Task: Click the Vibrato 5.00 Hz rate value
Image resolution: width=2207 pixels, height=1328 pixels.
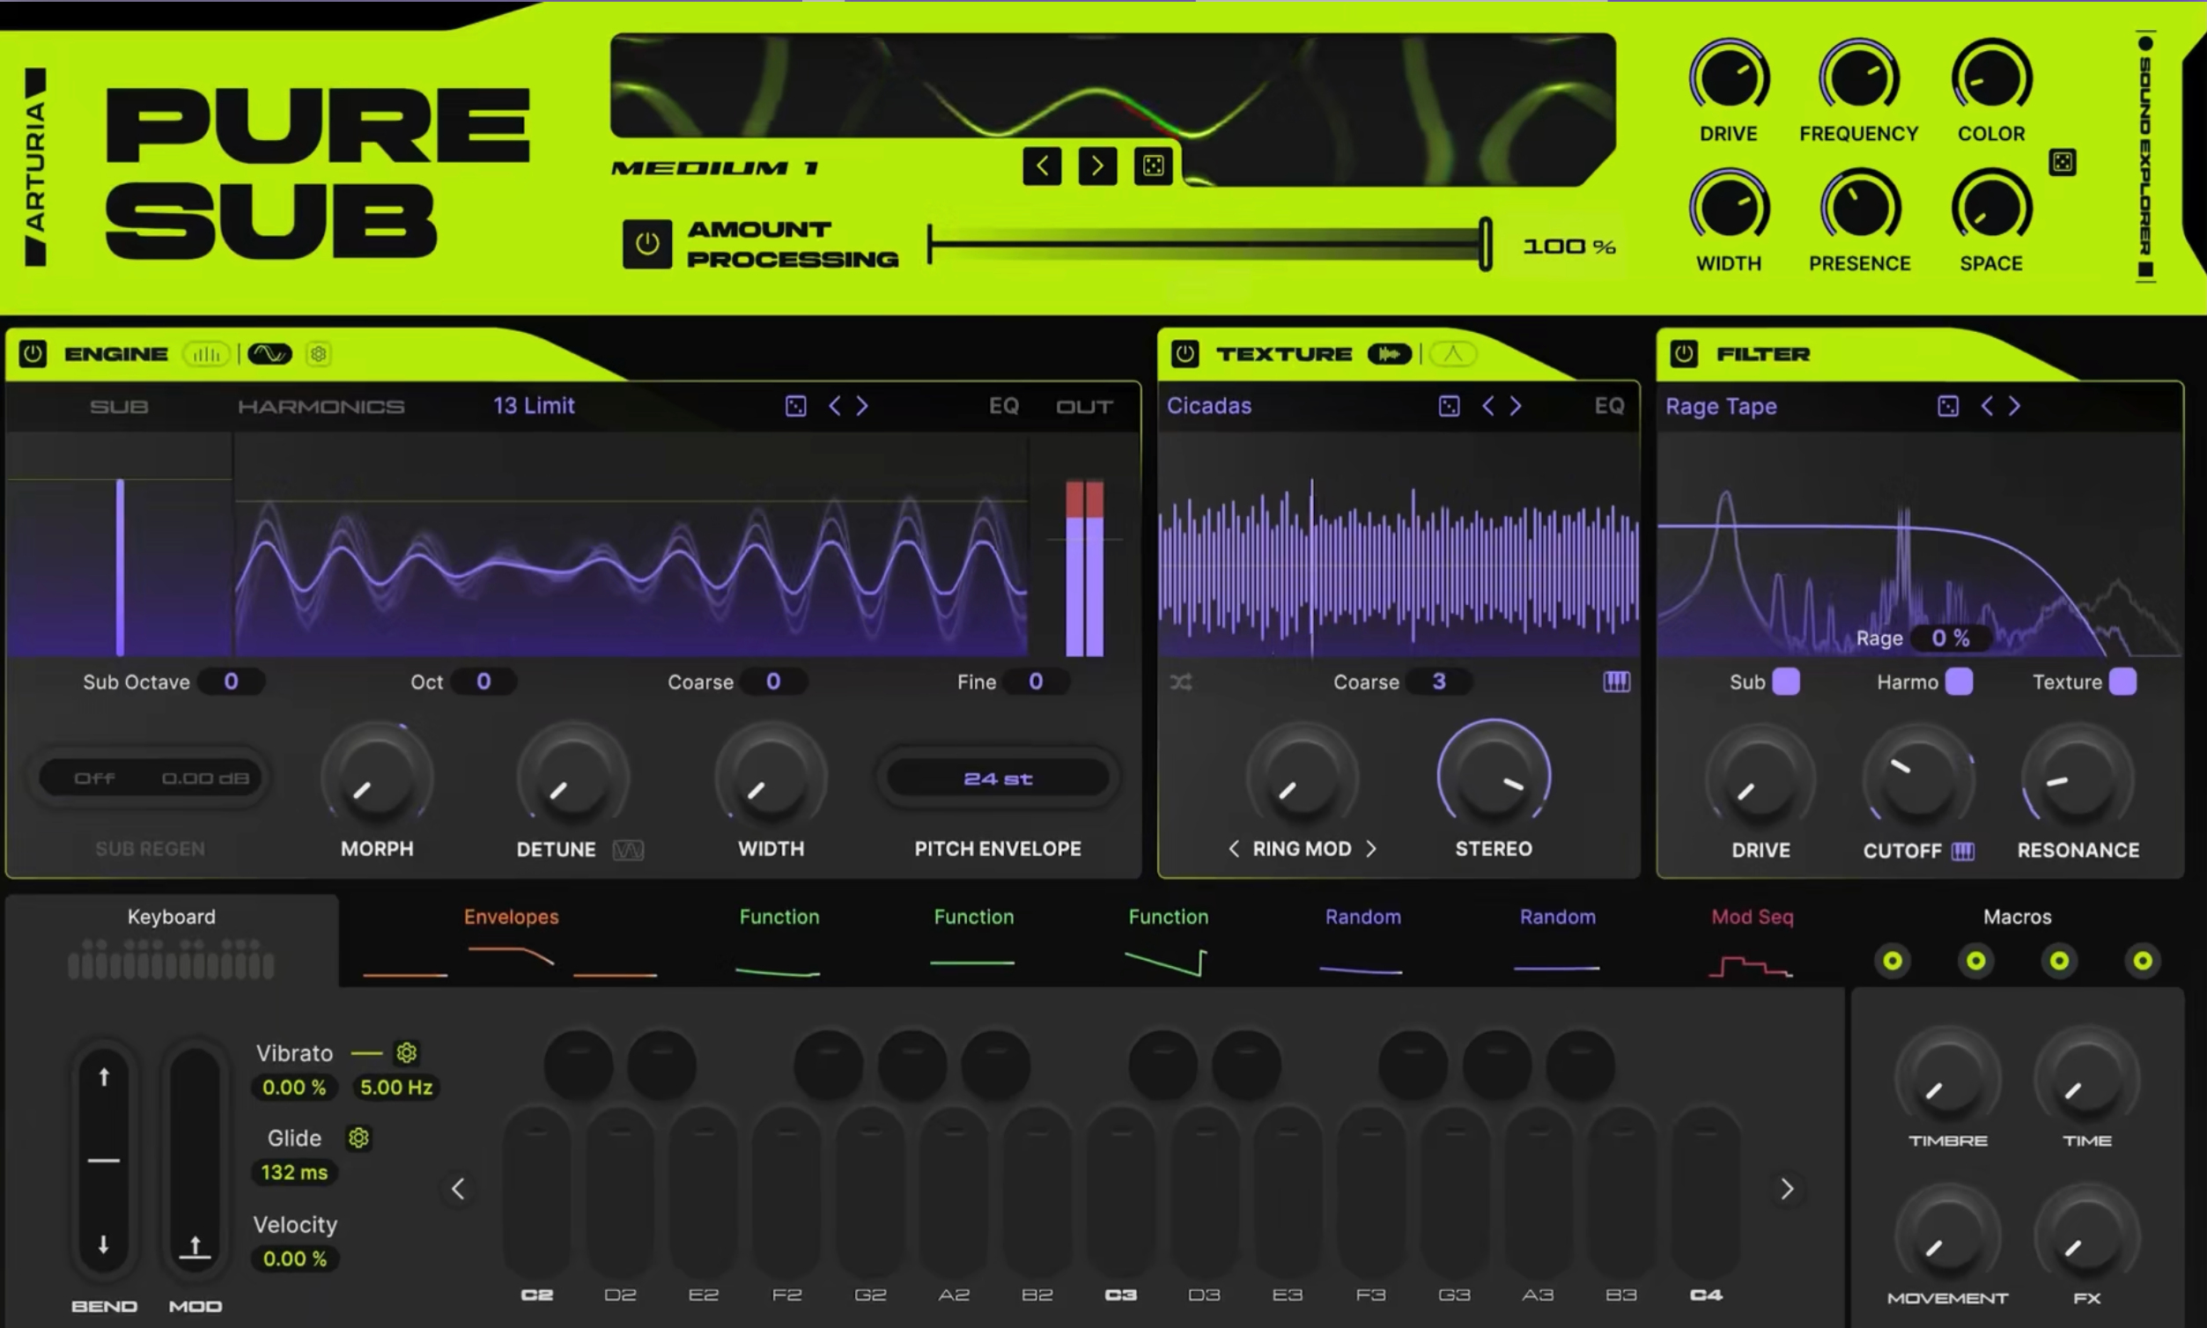Action: 396,1088
